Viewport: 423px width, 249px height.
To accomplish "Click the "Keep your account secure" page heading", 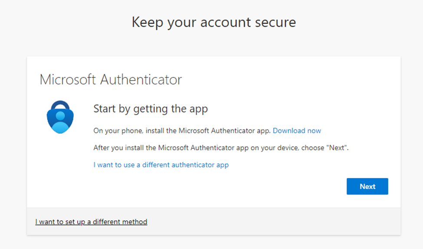I will click(x=213, y=22).
